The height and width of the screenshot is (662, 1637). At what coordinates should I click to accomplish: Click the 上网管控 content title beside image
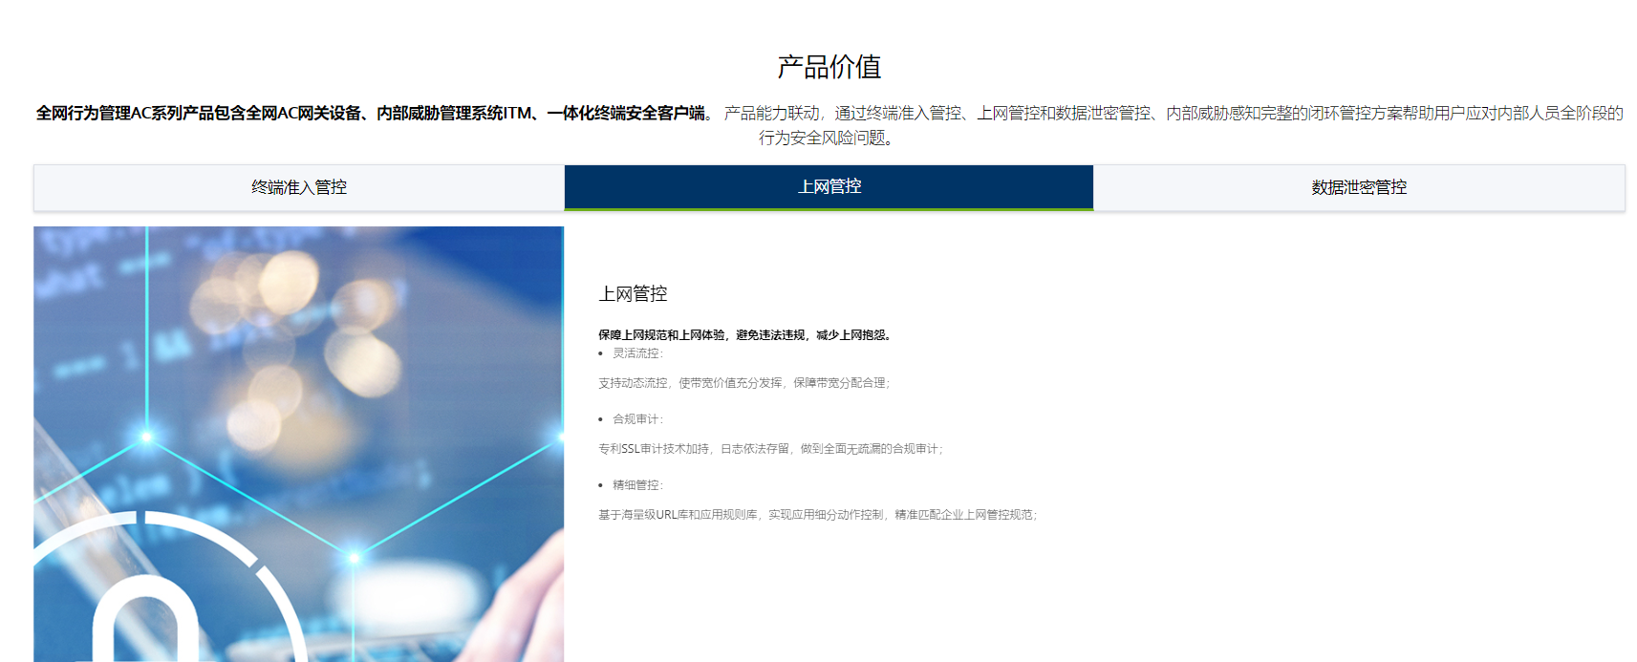(x=633, y=294)
